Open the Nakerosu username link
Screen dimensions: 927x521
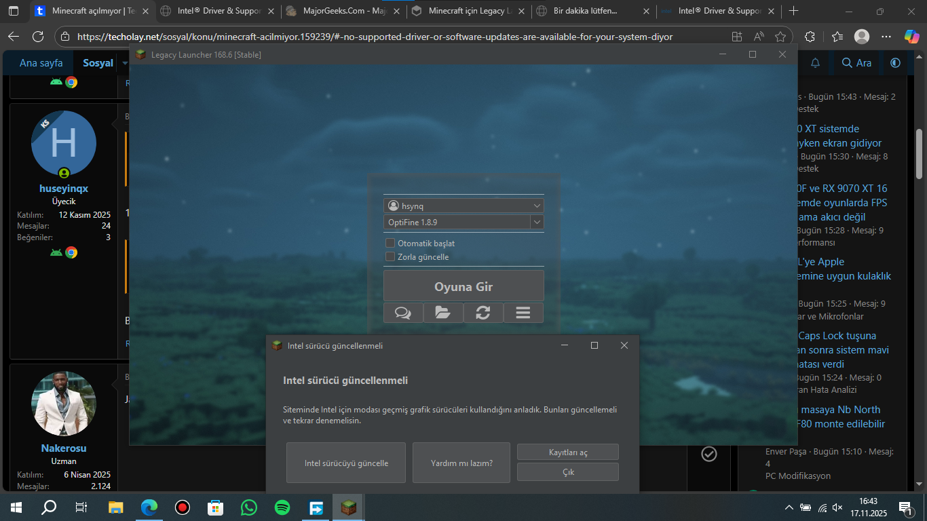pyautogui.click(x=64, y=448)
